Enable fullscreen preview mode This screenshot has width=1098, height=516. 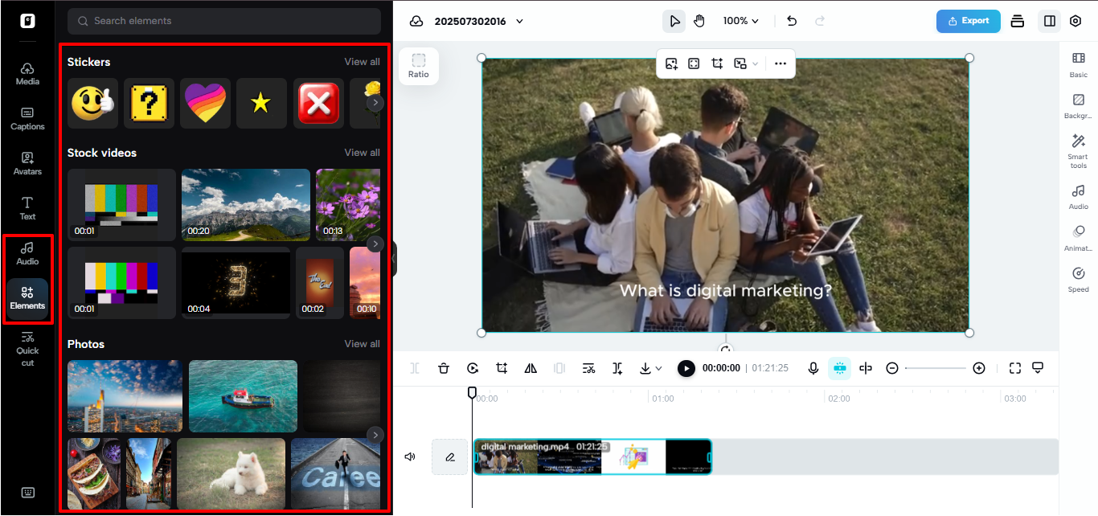pyautogui.click(x=1014, y=368)
